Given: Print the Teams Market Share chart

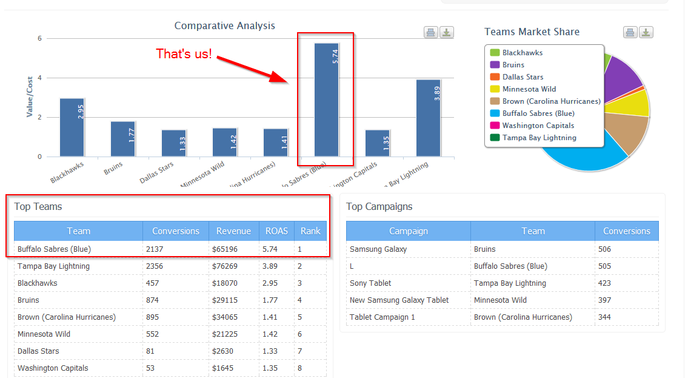Looking at the screenshot, I should click(x=630, y=32).
